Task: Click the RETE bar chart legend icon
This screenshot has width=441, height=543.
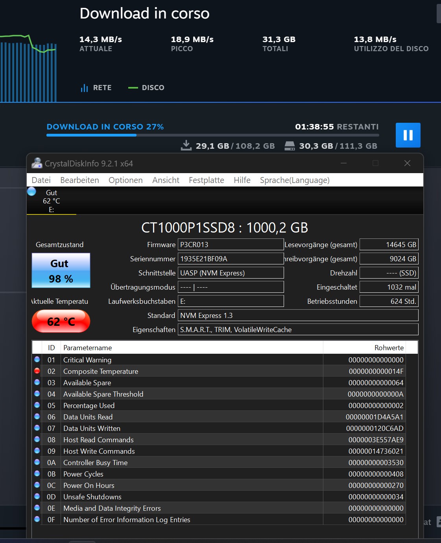Action: point(84,88)
